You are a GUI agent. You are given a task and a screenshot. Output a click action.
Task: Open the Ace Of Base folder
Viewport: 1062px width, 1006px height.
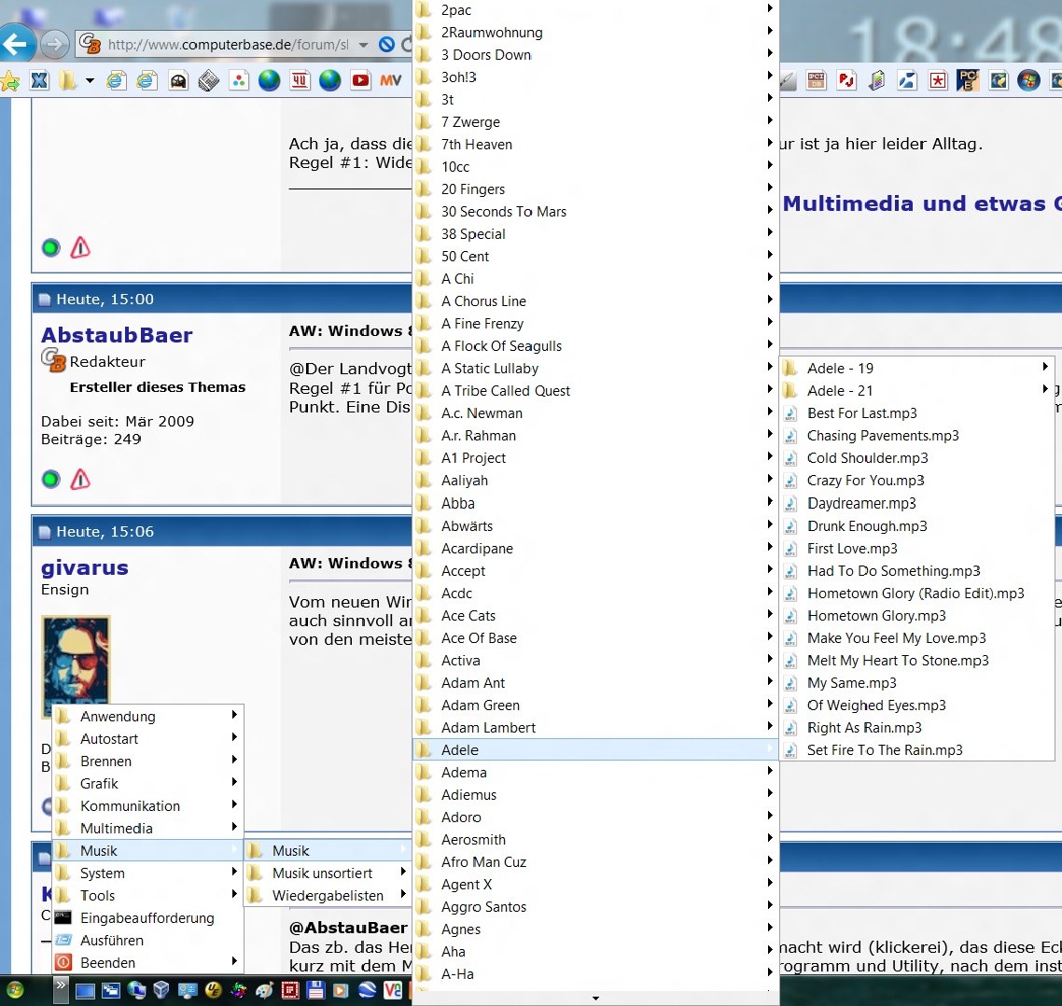click(595, 638)
